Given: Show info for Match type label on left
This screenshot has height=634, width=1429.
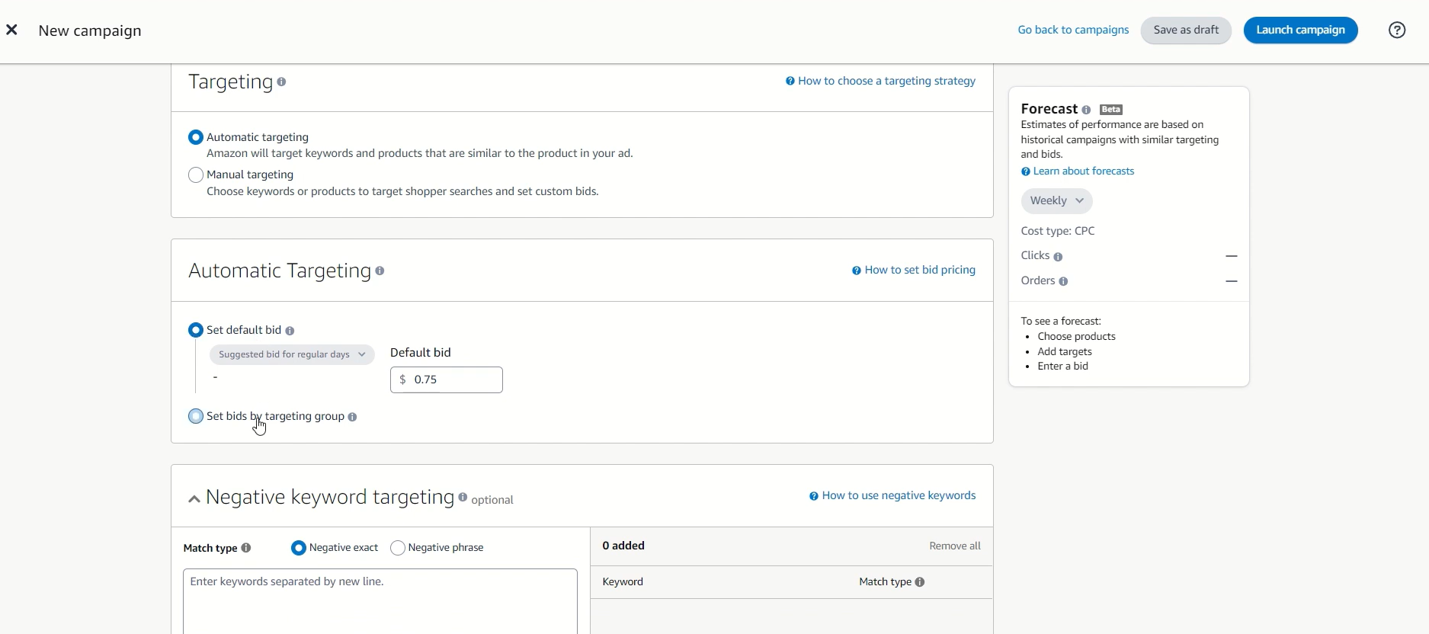Looking at the screenshot, I should point(246,548).
